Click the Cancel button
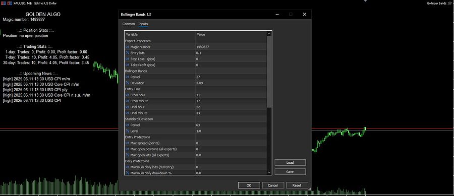Screen dimensions: 454x196 click(273, 185)
